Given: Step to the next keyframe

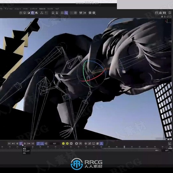Looking at the screenshot, I should click(29, 143).
